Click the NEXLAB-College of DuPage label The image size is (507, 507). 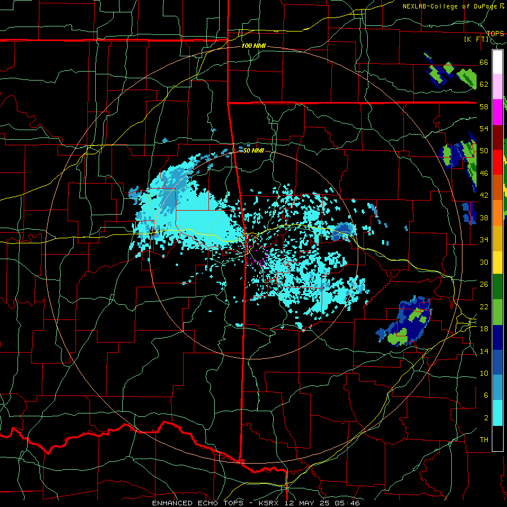point(451,6)
